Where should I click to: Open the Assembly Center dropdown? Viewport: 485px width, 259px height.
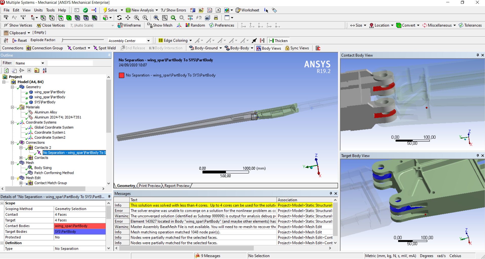[148, 41]
